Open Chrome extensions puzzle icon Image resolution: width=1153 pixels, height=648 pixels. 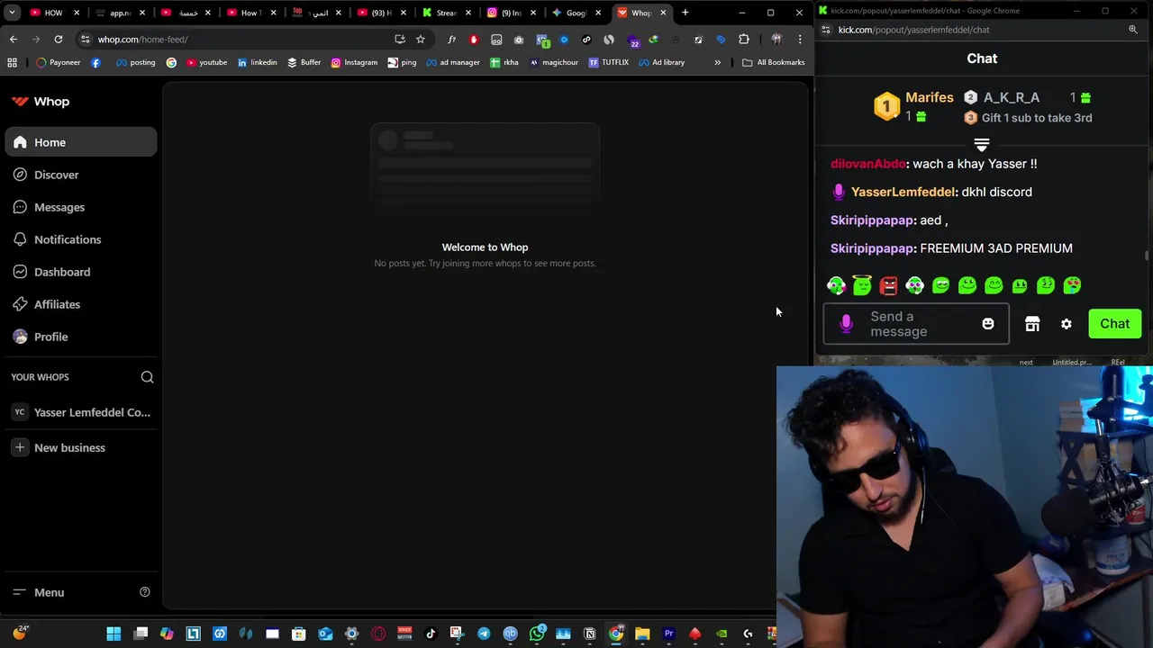[744, 40]
